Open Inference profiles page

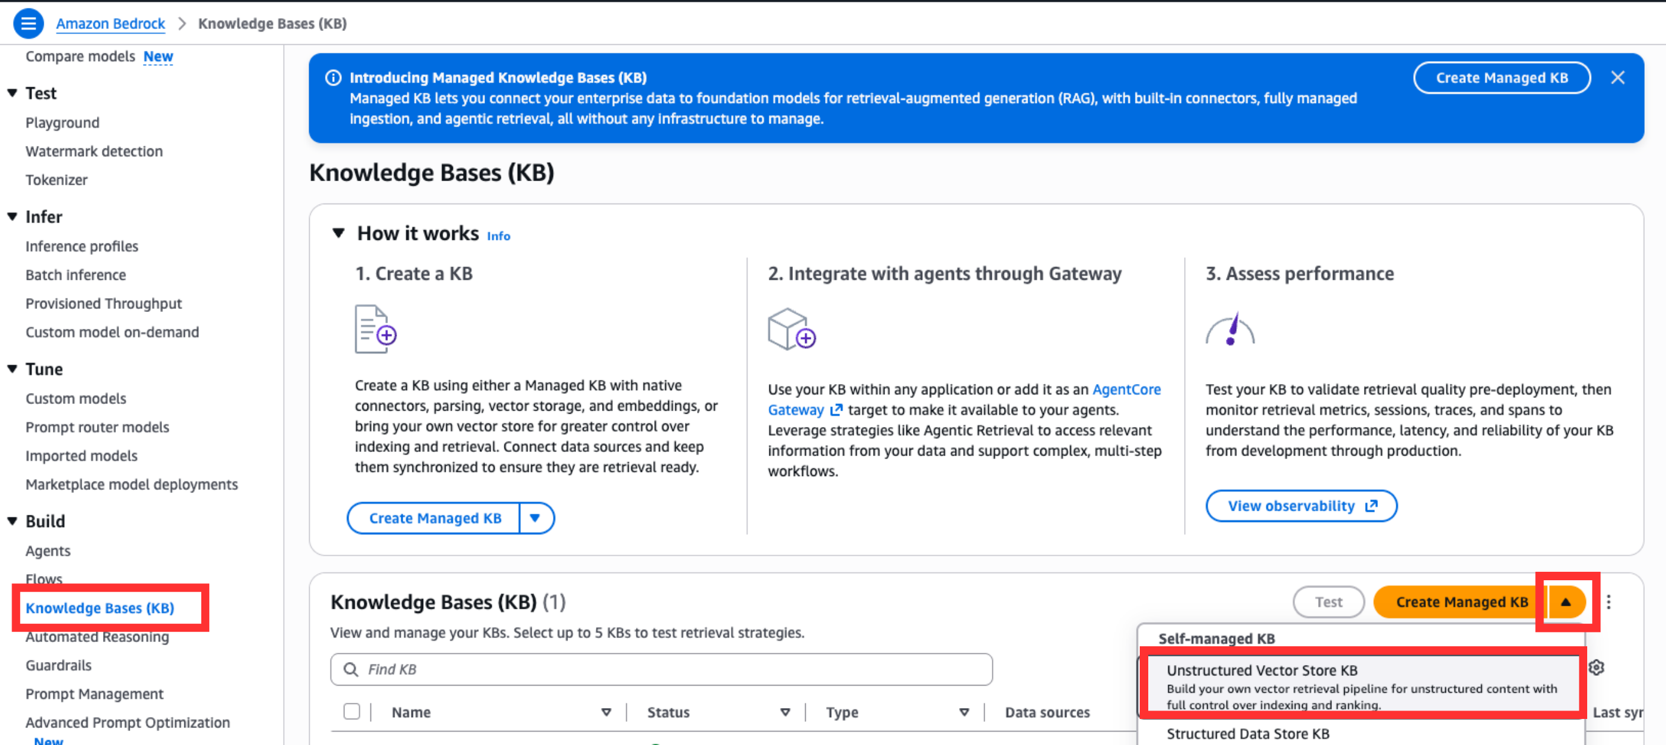(x=82, y=246)
